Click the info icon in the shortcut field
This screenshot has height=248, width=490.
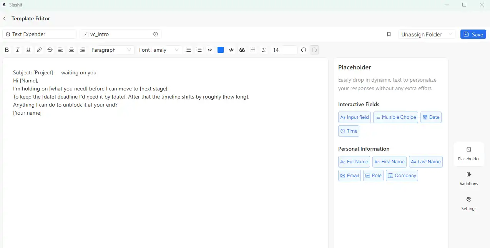coord(156,34)
